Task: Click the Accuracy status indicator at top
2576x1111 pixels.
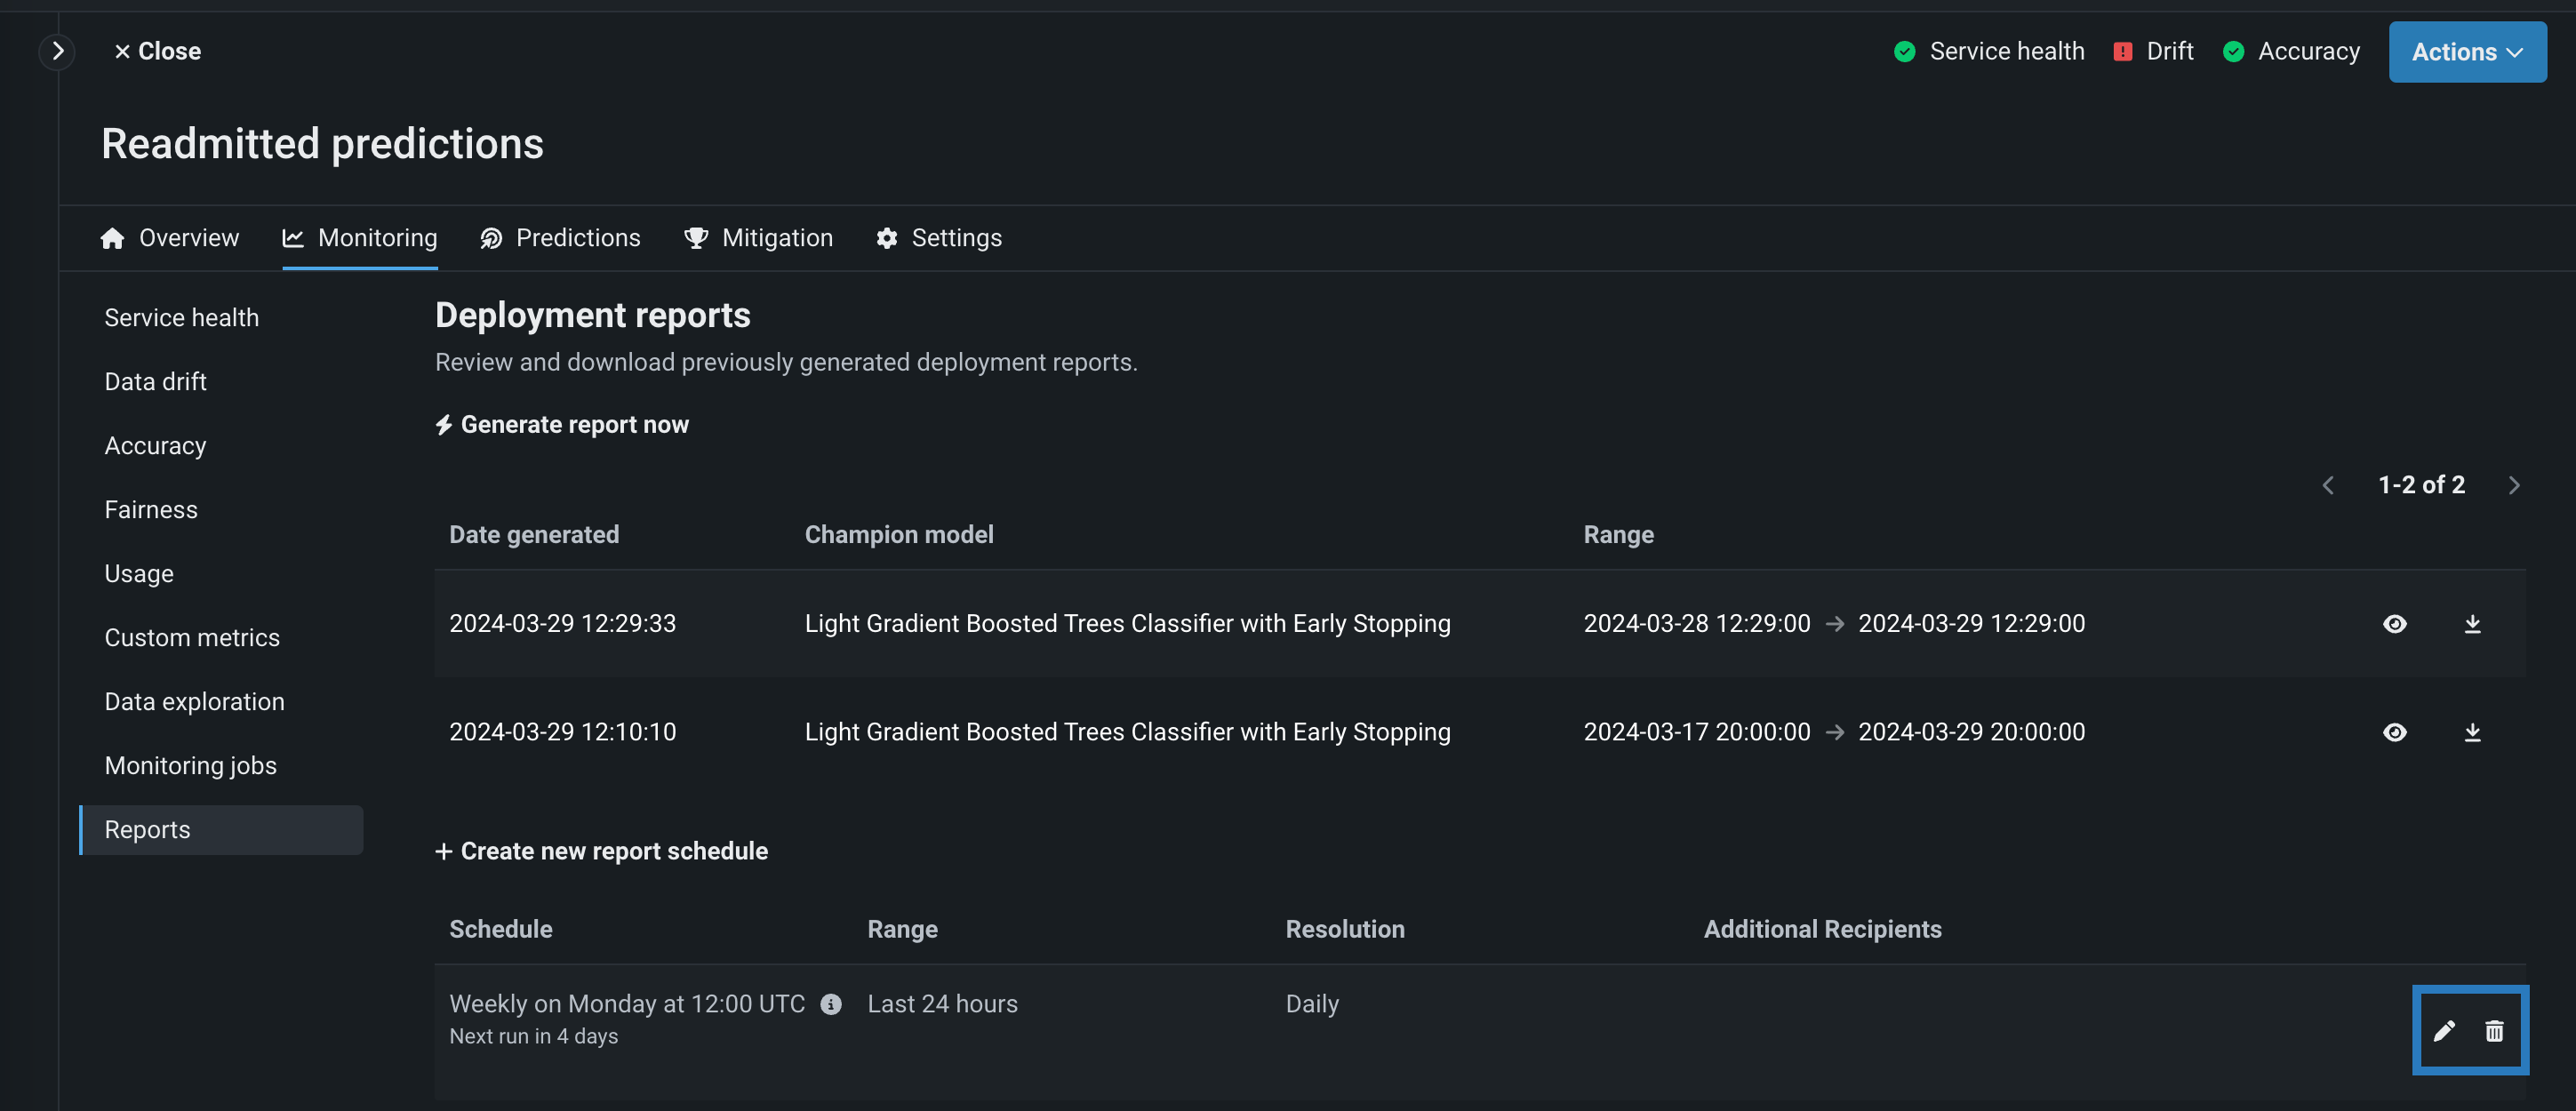Action: tap(2290, 51)
